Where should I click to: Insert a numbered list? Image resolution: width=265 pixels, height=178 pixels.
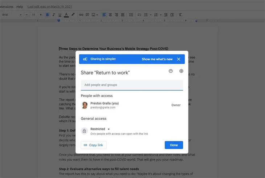(x=156, y=15)
